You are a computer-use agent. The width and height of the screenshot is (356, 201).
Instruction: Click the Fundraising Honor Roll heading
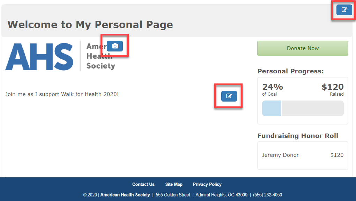[298, 136]
